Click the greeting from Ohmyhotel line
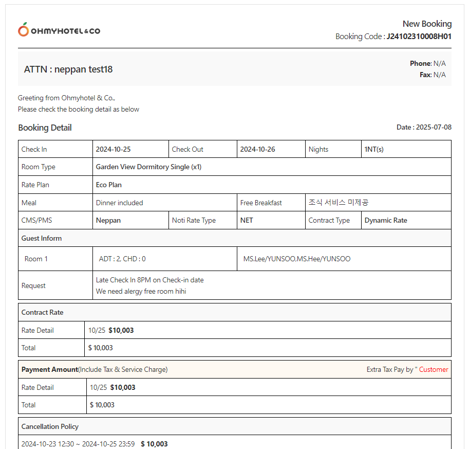469x449 pixels. pos(66,98)
